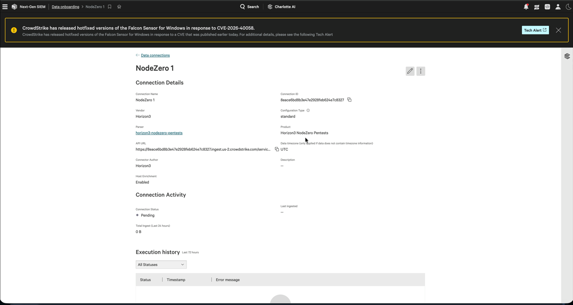
Task: Click the Pending connection status
Action: click(148, 216)
